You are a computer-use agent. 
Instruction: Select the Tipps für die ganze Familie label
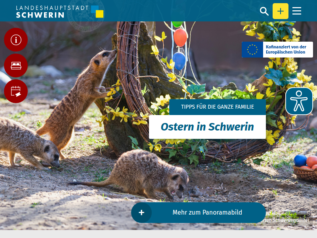217,107
